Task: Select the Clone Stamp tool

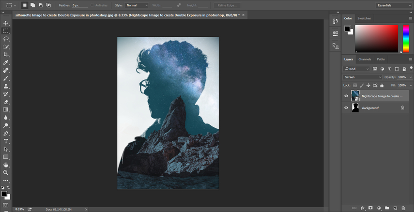Action: (x=5, y=86)
